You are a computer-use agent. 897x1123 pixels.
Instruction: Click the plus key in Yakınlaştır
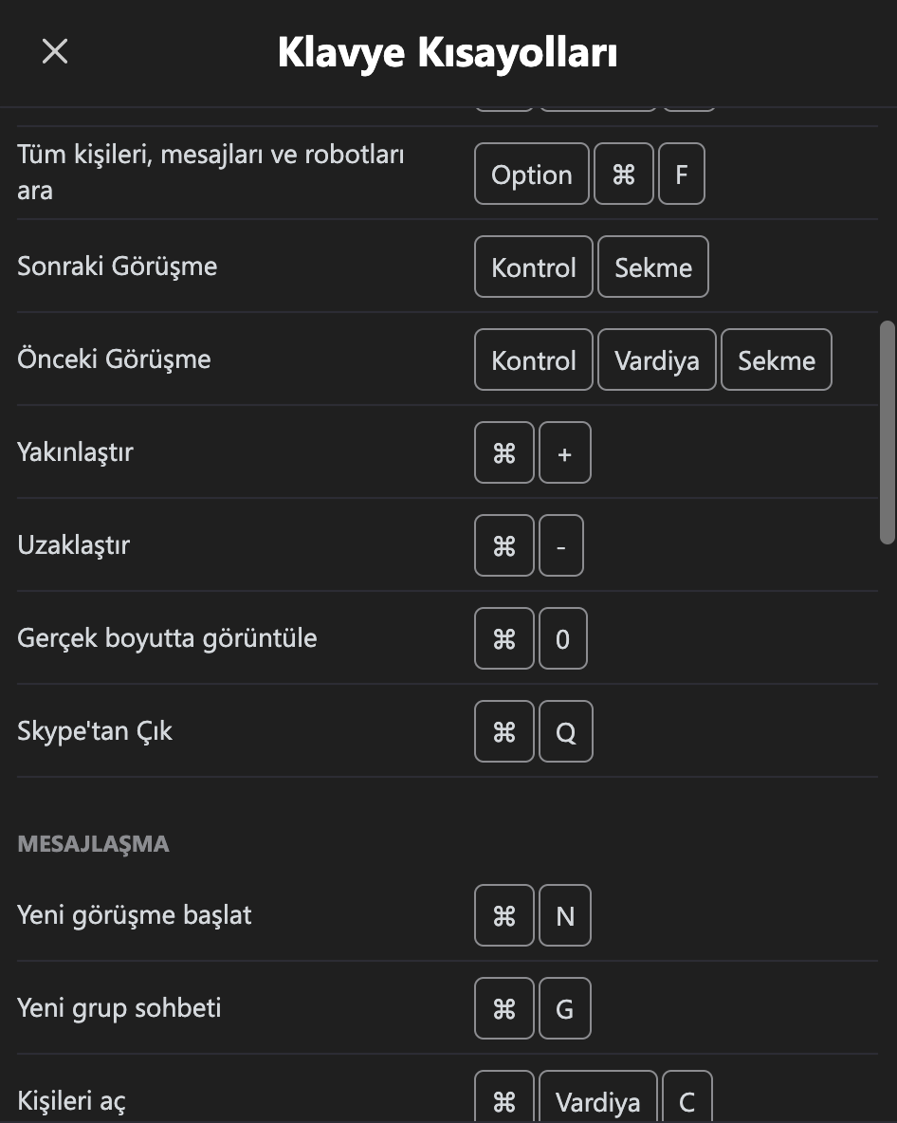click(564, 453)
